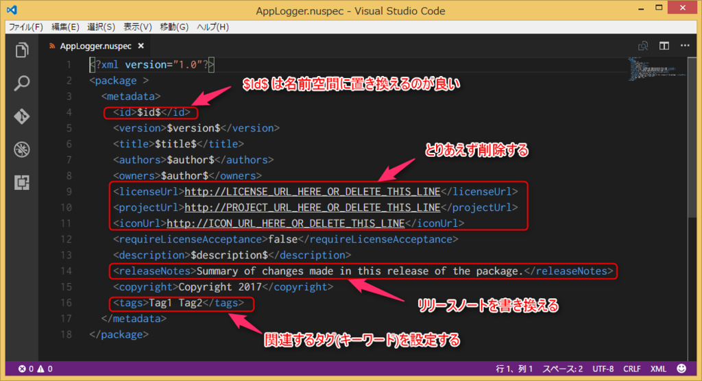Change file encoding via UTF-8
The height and width of the screenshot is (381, 702).
(x=603, y=369)
